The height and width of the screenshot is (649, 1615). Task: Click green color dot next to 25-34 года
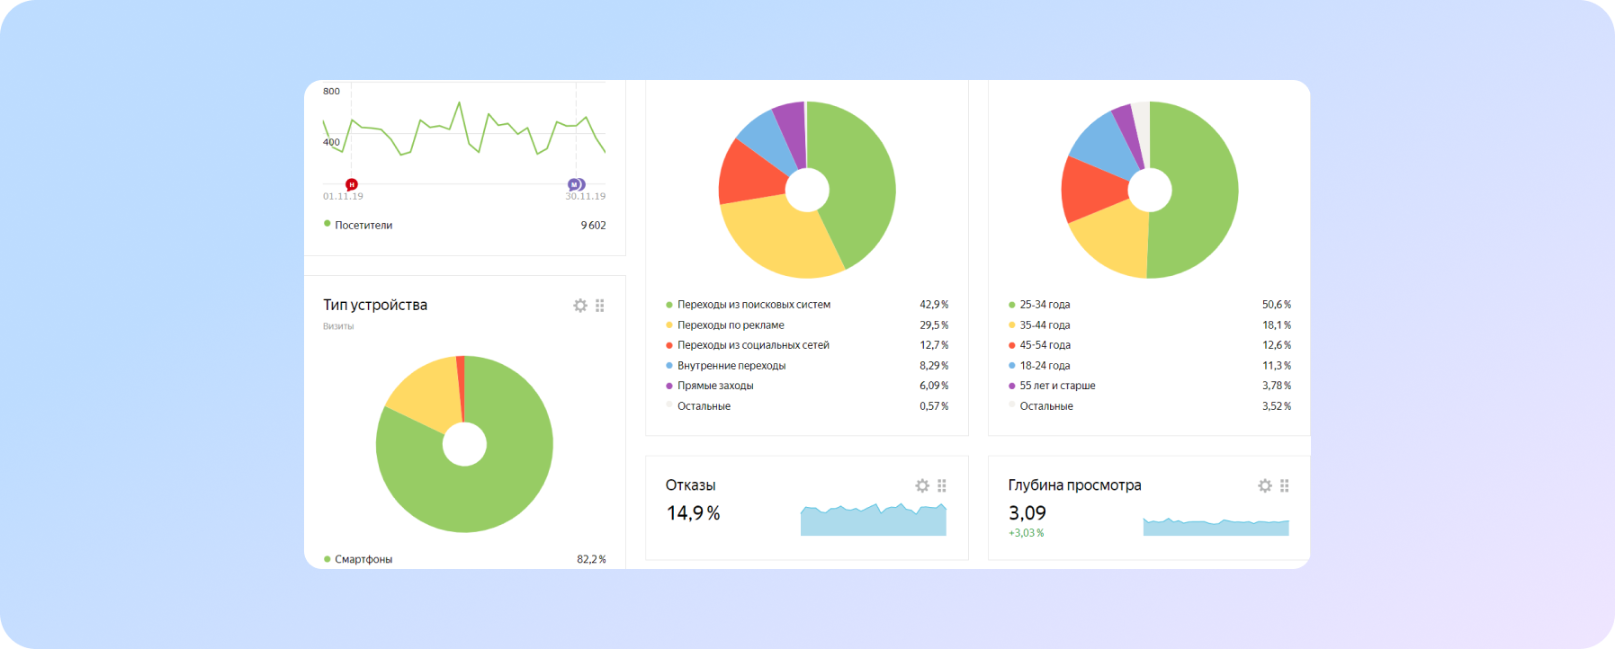pos(1012,305)
